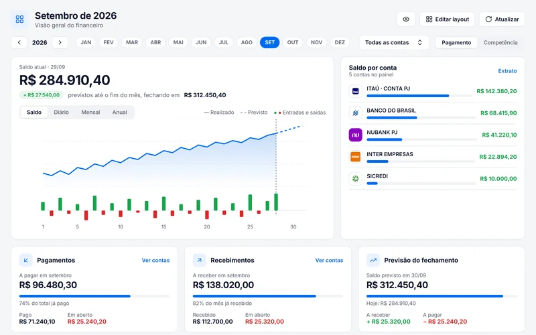
Task: Click the + R$ 27.540,00 green badge
Action: click(x=42, y=95)
